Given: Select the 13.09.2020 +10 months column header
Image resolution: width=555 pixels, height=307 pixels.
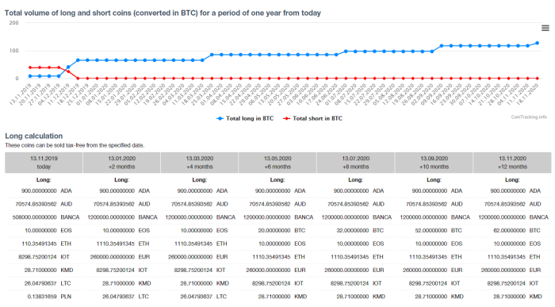Looking at the screenshot, I should pyautogui.click(x=434, y=163).
